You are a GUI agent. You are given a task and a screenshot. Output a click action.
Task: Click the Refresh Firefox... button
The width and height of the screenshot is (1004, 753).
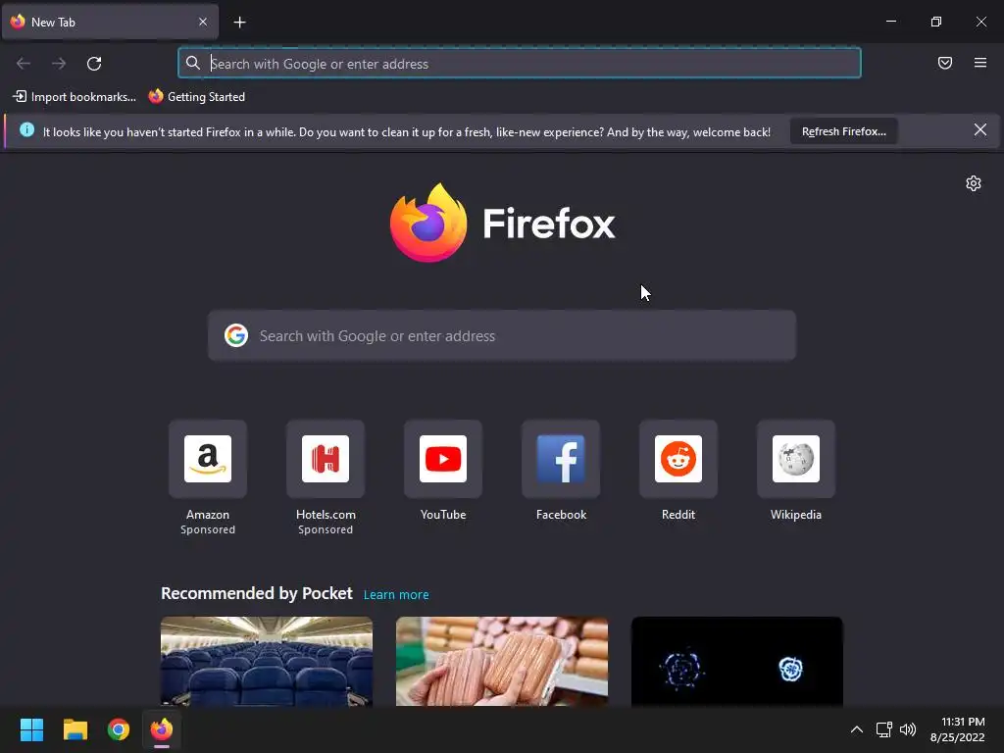844,131
